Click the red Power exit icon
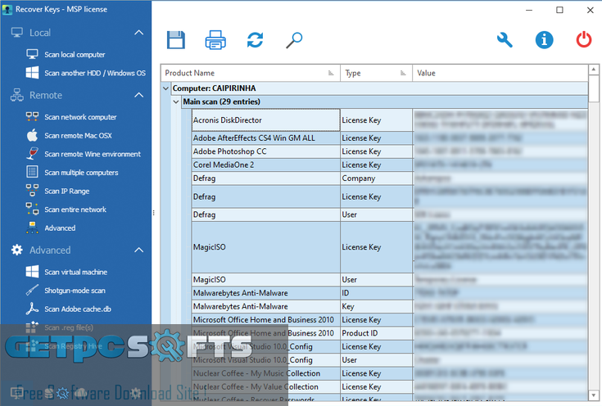This screenshot has height=406, width=602. point(584,40)
